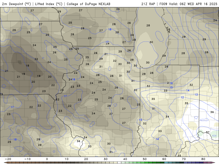Click the blue 12 lifted index contour label
The image size is (219, 164).
[182, 97]
